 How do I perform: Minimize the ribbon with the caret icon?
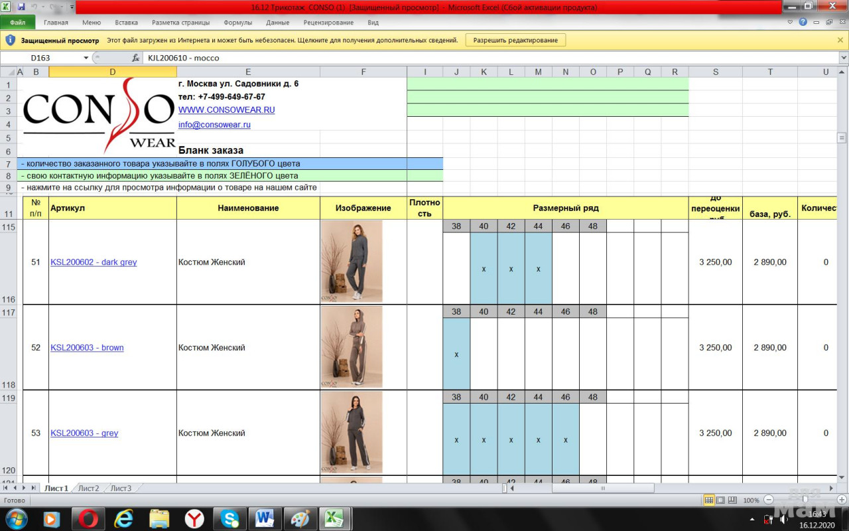tap(790, 22)
